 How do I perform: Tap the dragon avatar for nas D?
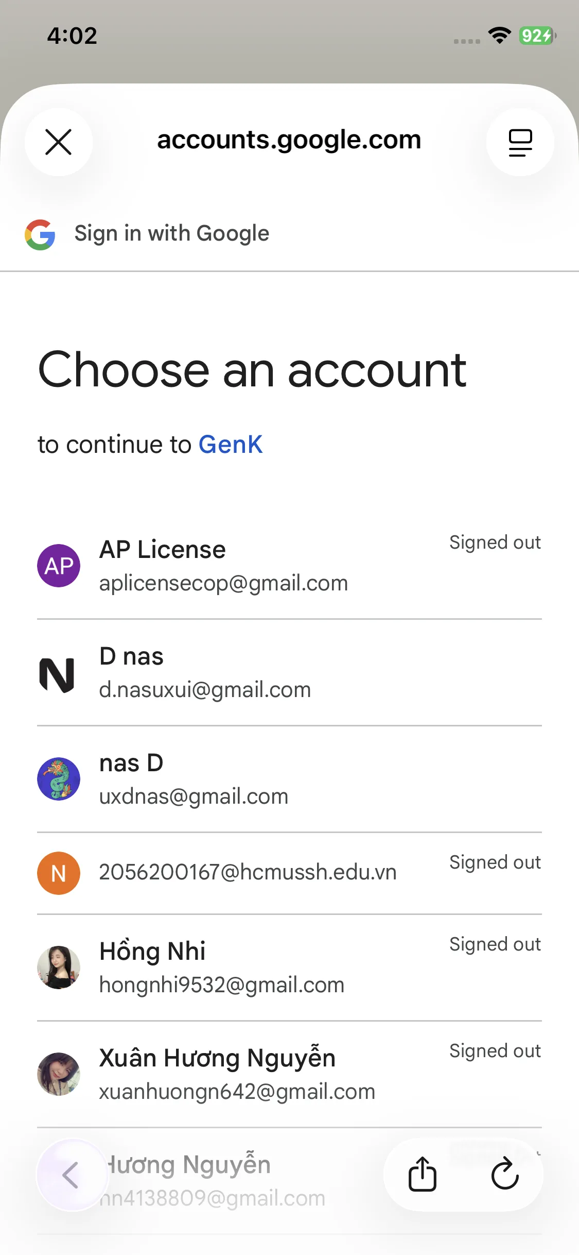pyautogui.click(x=59, y=778)
